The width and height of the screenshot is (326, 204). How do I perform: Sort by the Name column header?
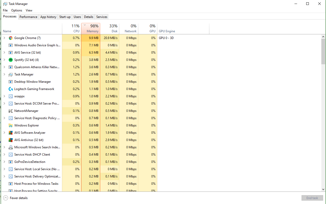pyautogui.click(x=32, y=29)
